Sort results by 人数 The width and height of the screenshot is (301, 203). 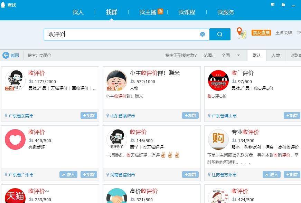pos(276,55)
